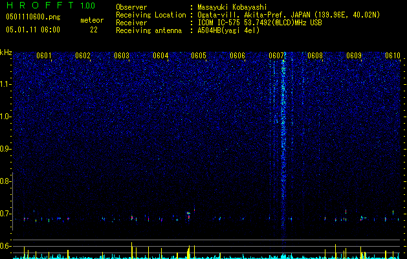This screenshot has height=259, width=407.
Task: Click the A504HB(yagi 4el) antenna text
Action: 228,30
